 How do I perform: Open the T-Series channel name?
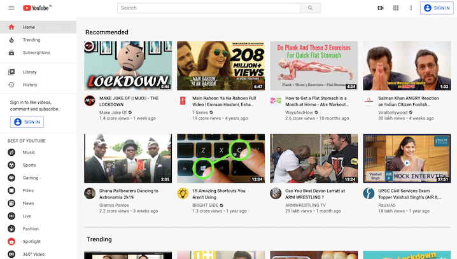tap(200, 113)
